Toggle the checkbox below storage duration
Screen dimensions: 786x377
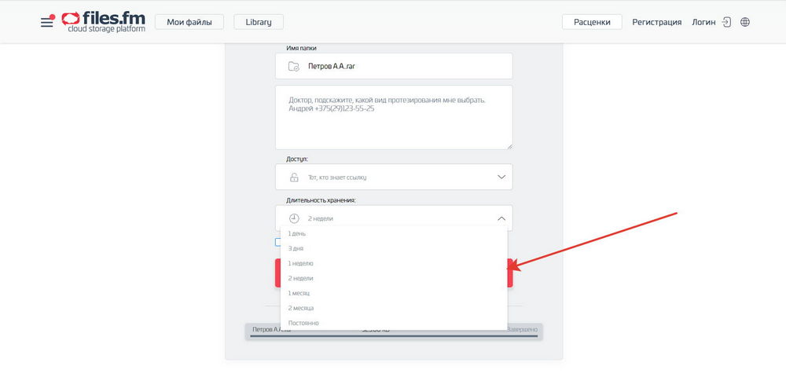coord(277,243)
